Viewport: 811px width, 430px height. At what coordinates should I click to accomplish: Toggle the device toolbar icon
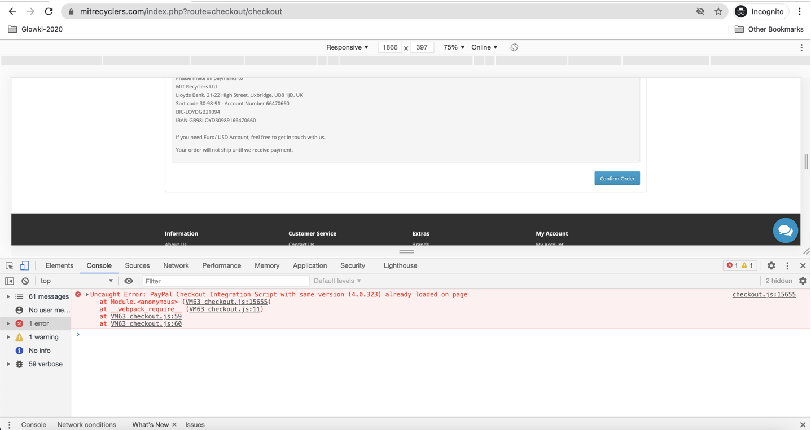[x=24, y=265]
